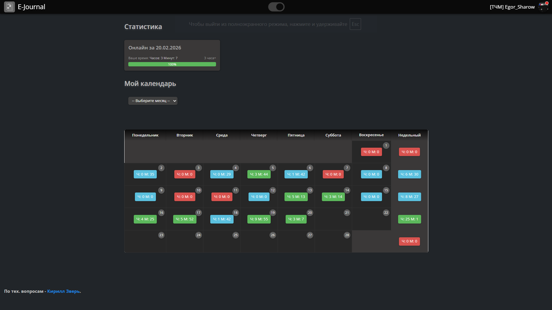Image resolution: width=552 pixels, height=310 pixels.
Task: Click the Egor_Sharow username in header
Action: (512, 7)
